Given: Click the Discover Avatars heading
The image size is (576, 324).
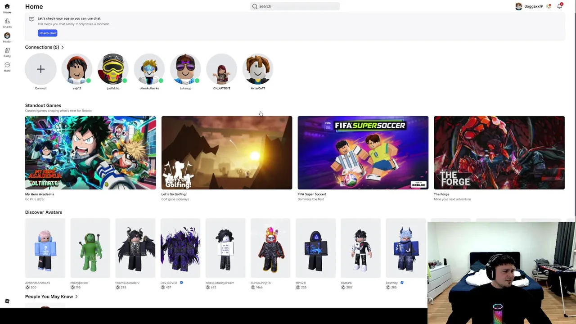Looking at the screenshot, I should 44,212.
